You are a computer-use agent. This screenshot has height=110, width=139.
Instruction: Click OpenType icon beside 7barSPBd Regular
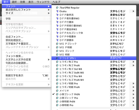[57, 7]
